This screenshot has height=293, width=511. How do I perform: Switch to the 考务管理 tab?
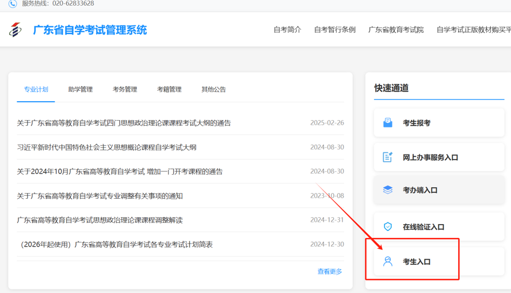pyautogui.click(x=125, y=90)
